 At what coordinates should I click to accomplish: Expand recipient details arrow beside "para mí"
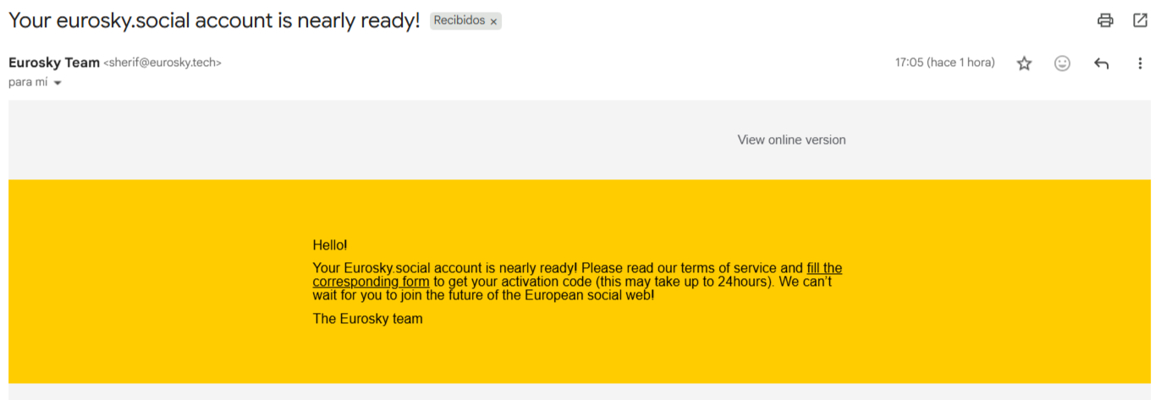point(58,83)
